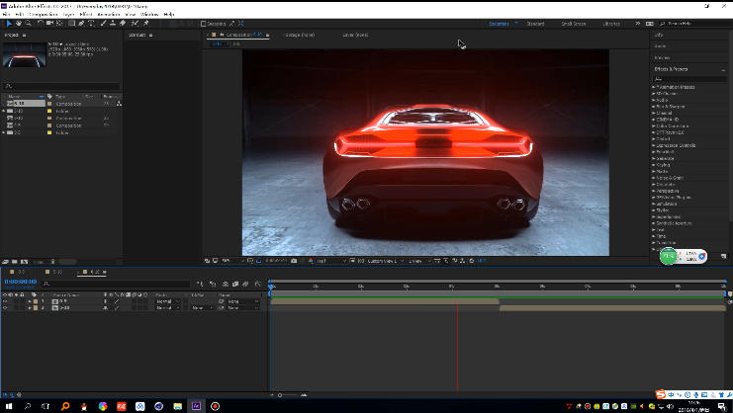The width and height of the screenshot is (733, 413).
Task: Click the timeline search magnifier icon
Action: (46, 285)
